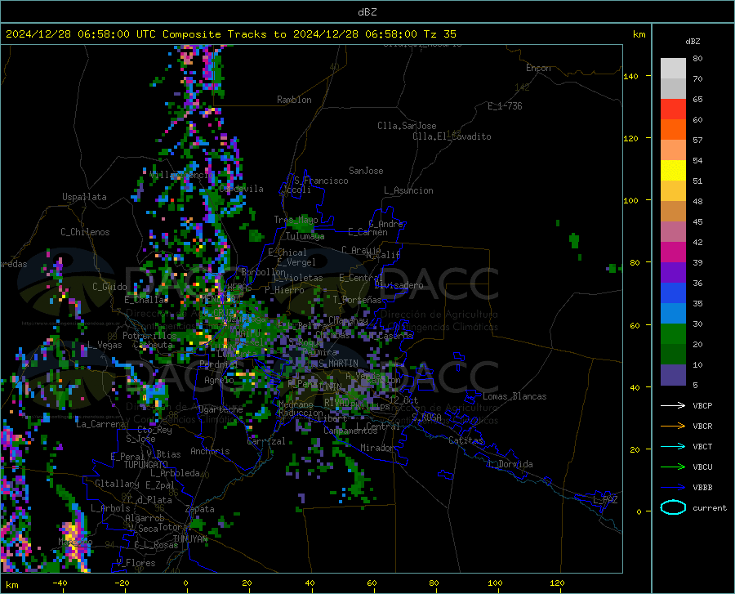Click the dBZ title at the top
Image resolution: width=735 pixels, height=594 pixels.
tap(367, 12)
